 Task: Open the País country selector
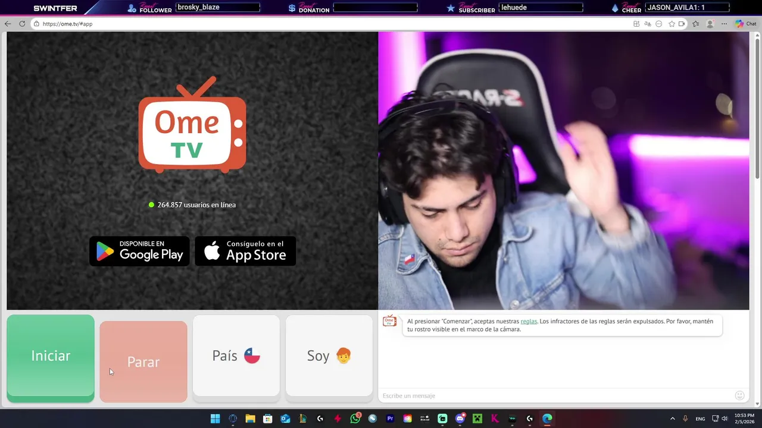[236, 355]
